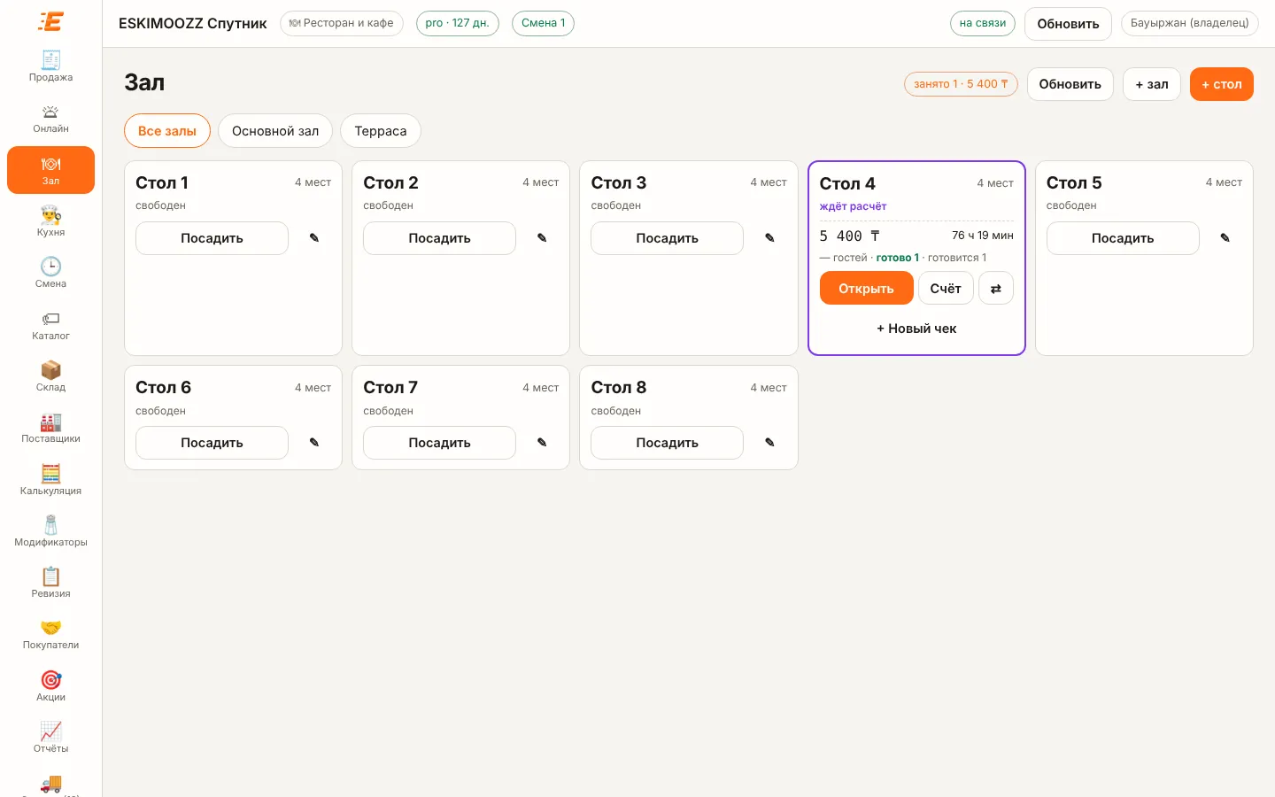
Task: Open the Онлайн orders section
Action: click(x=50, y=119)
